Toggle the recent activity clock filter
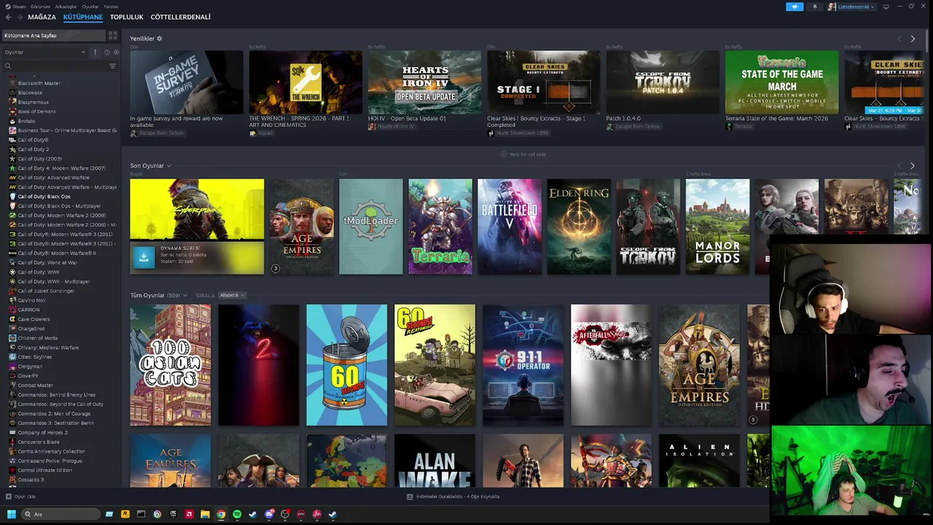Image resolution: width=933 pixels, height=525 pixels. point(106,52)
